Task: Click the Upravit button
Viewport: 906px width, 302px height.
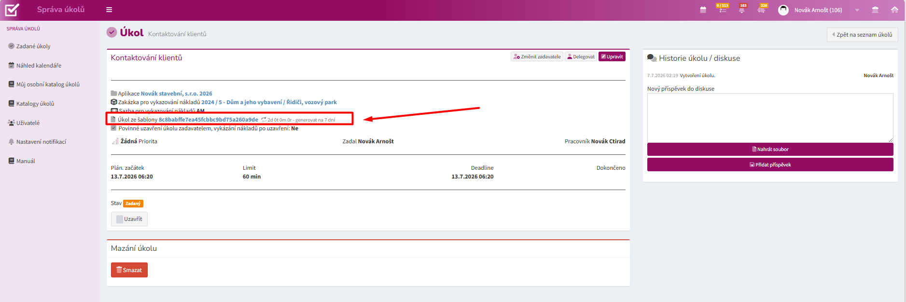Action: click(612, 56)
